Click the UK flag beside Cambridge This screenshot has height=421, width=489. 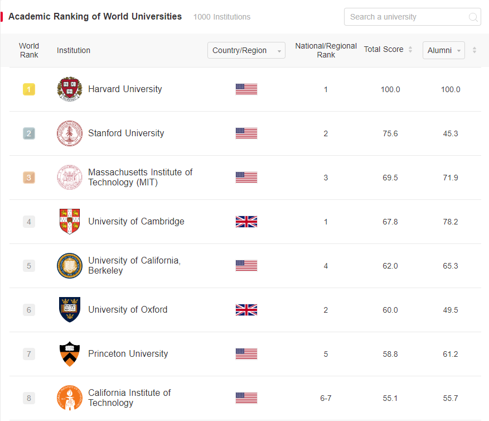[246, 222]
